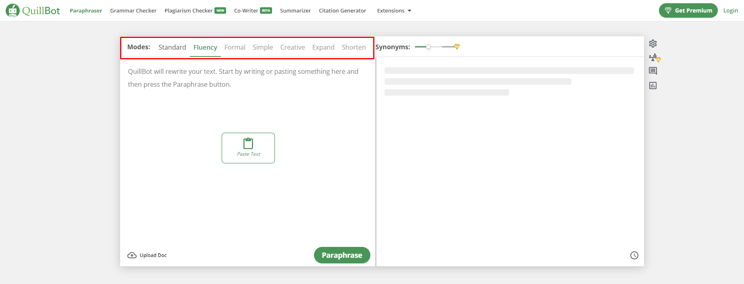
Task: Select the Shorten mode
Action: tap(354, 47)
